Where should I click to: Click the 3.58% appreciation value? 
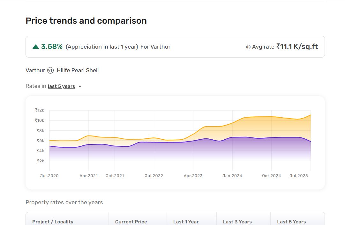52,46
